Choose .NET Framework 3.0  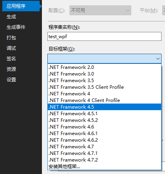(x=104, y=74)
